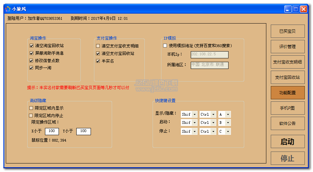Click the red 提示 hint message
This screenshot has width=313, height=172.
click(x=78, y=88)
